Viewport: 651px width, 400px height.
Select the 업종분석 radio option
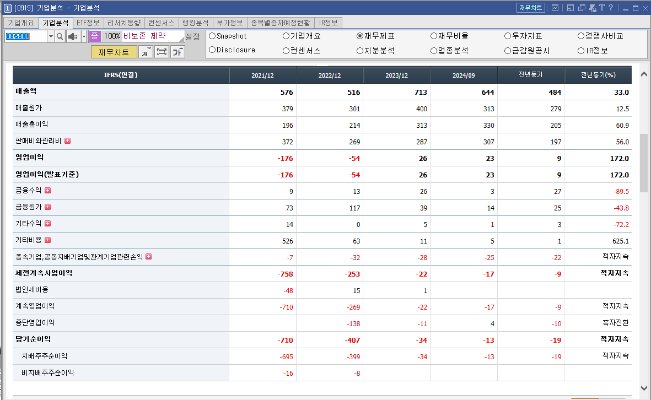tap(434, 51)
